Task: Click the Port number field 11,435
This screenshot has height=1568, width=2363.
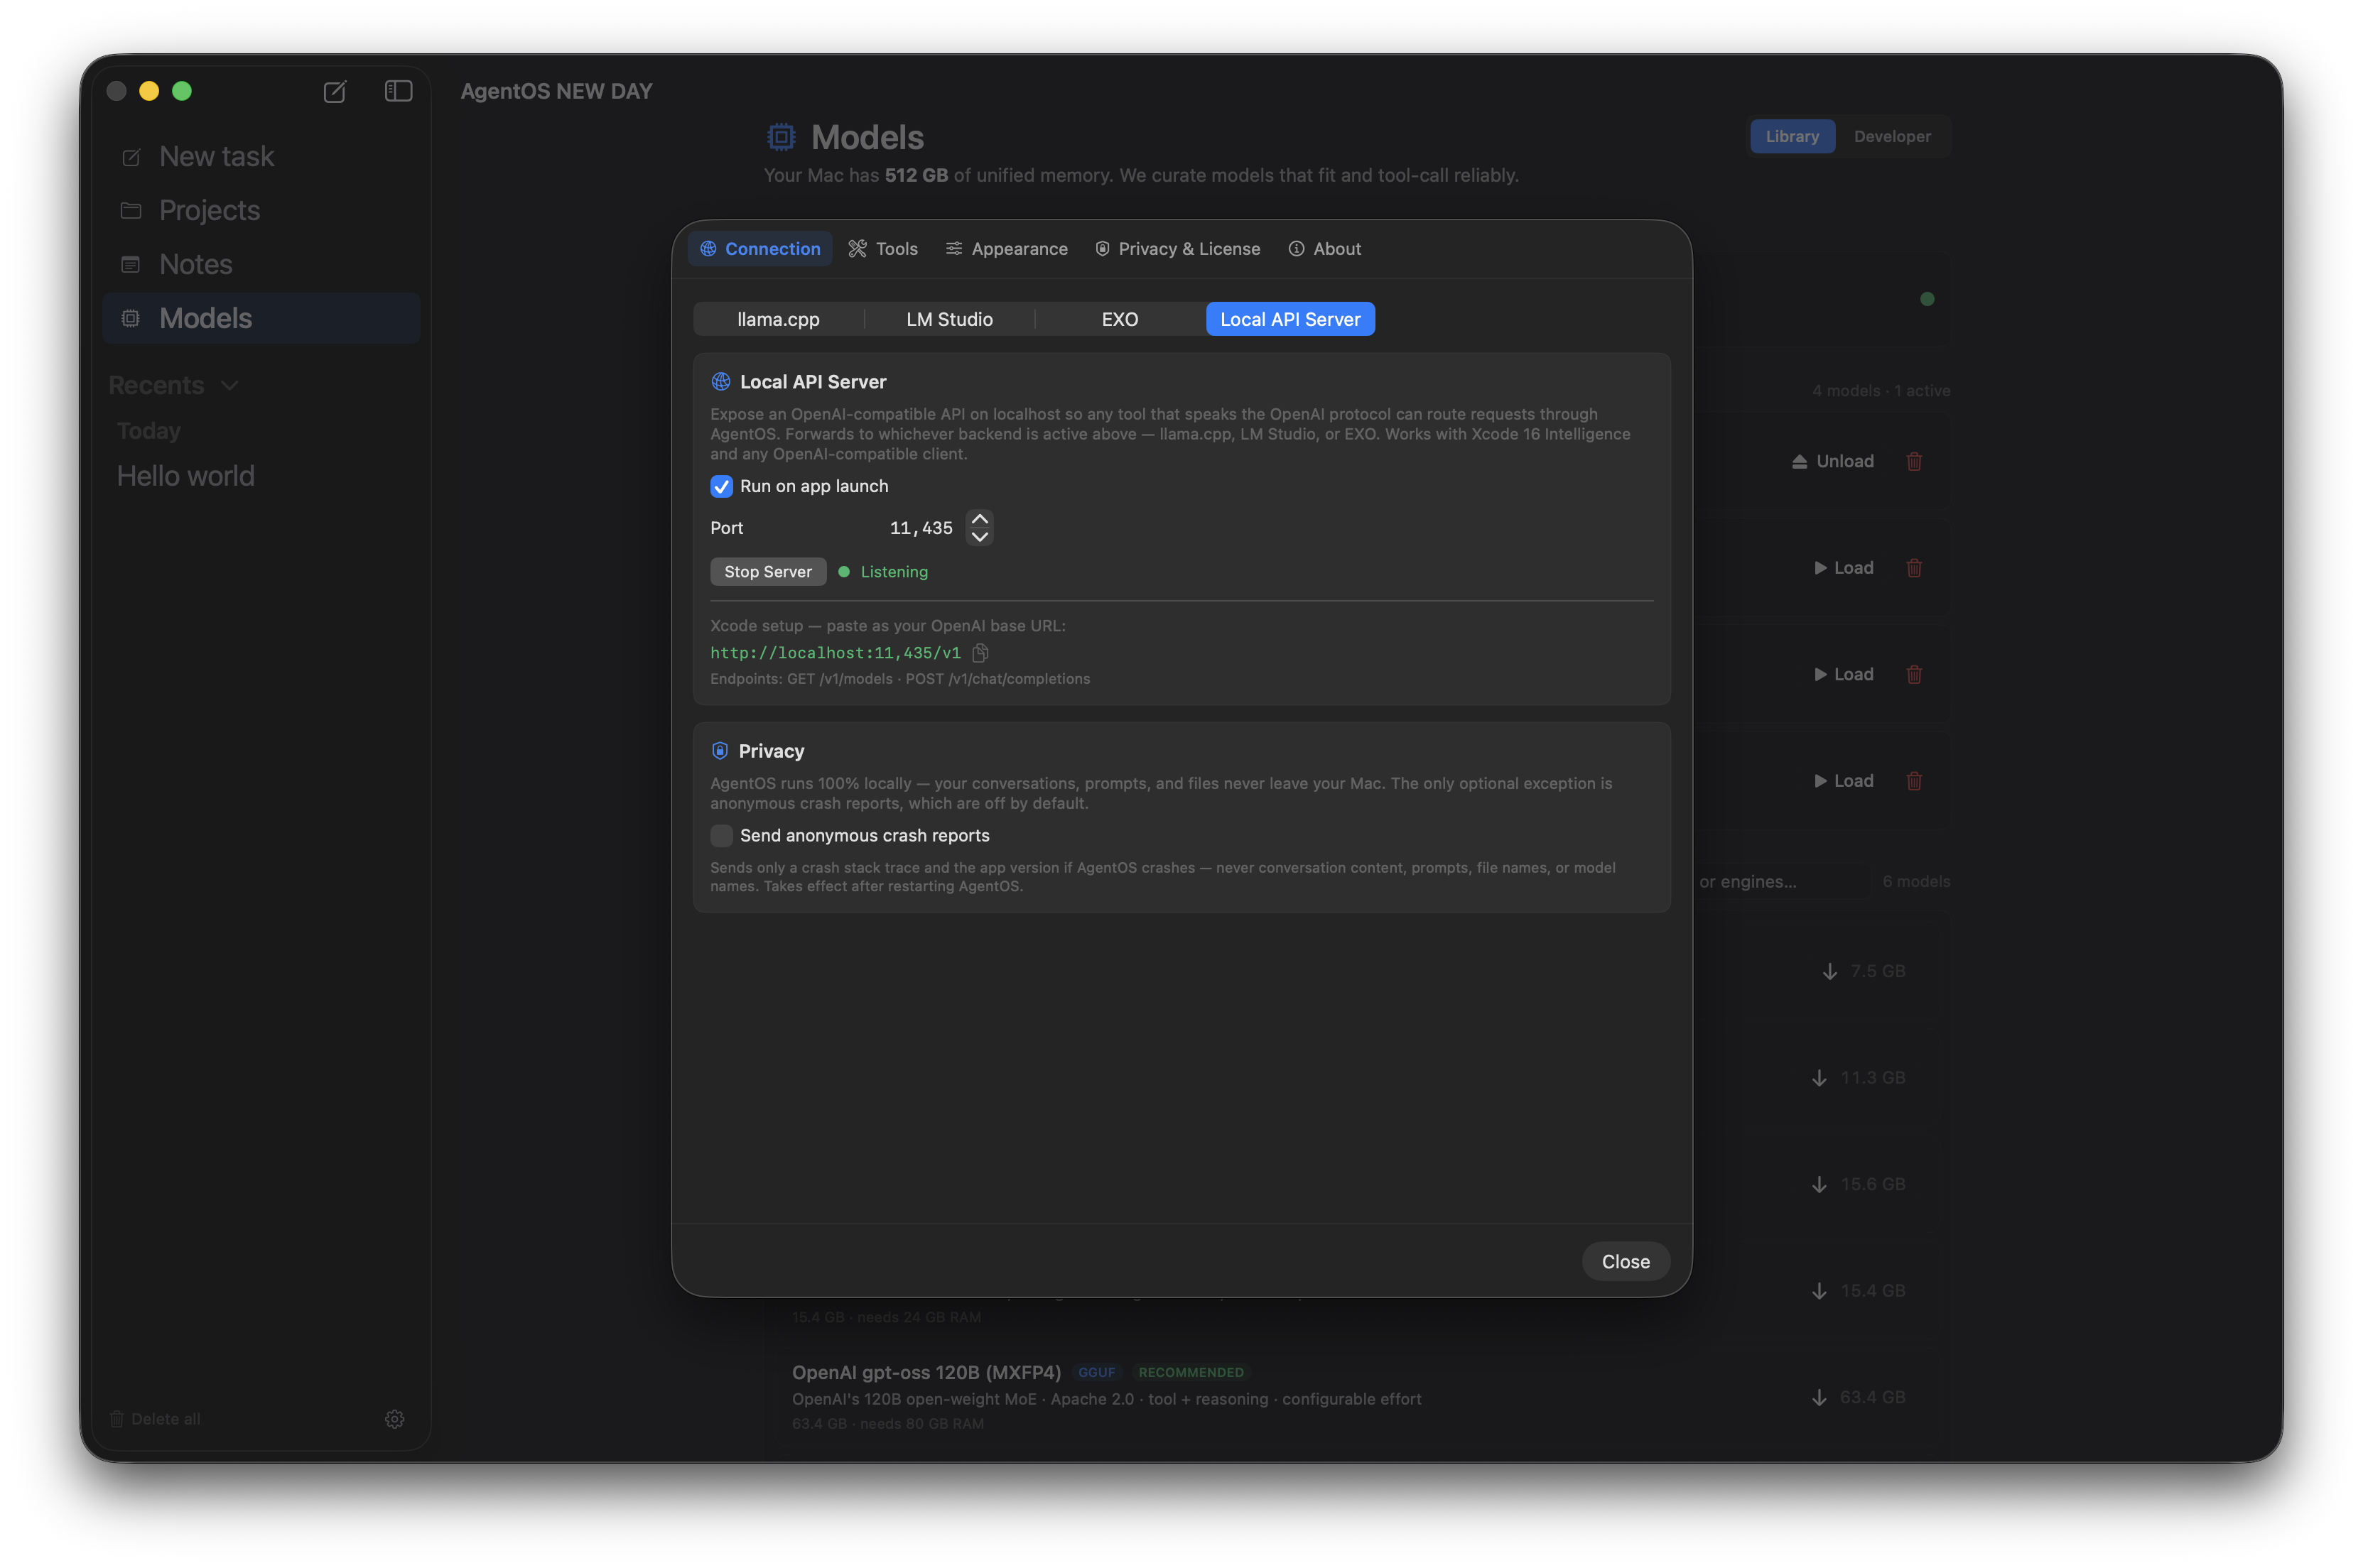Action: point(920,528)
